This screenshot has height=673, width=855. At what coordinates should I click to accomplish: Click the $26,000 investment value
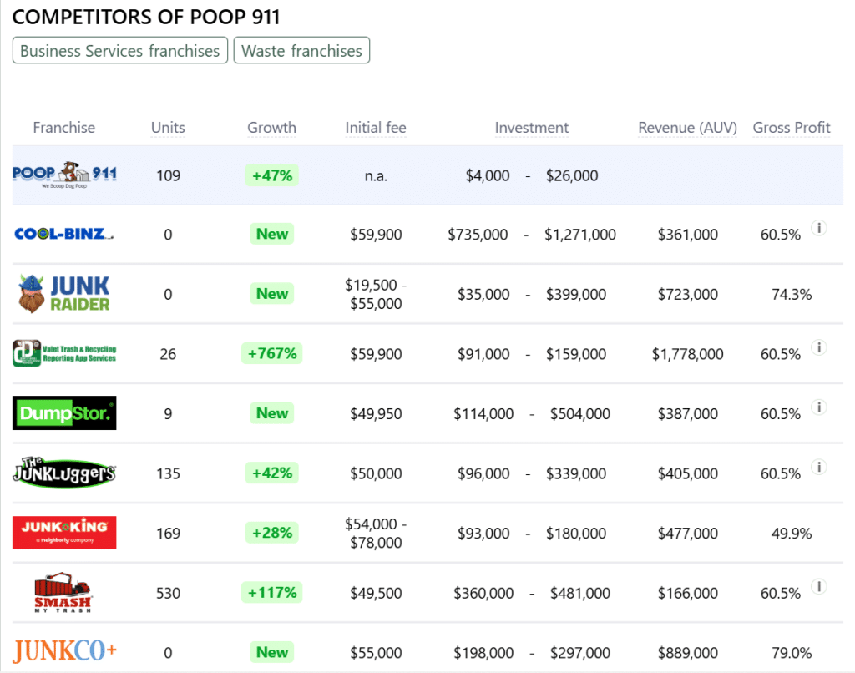[572, 175]
